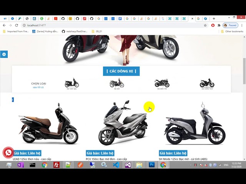This screenshot has width=246, height=184.
Task: Open the blue settings gear panel on the page
Action: pos(4,54)
